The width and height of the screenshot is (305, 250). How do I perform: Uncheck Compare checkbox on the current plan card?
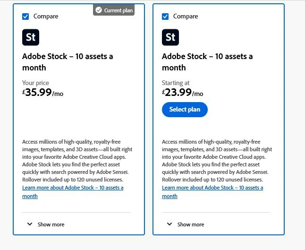tap(25, 17)
